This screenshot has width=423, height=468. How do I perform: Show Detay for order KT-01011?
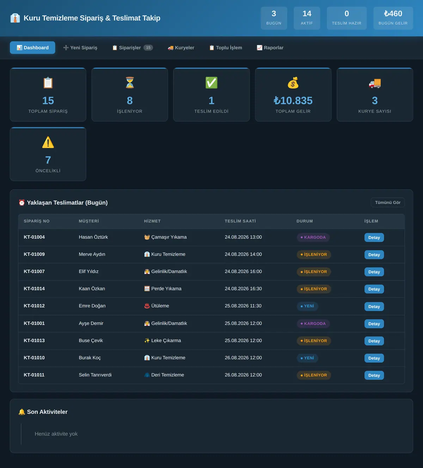coord(374,375)
